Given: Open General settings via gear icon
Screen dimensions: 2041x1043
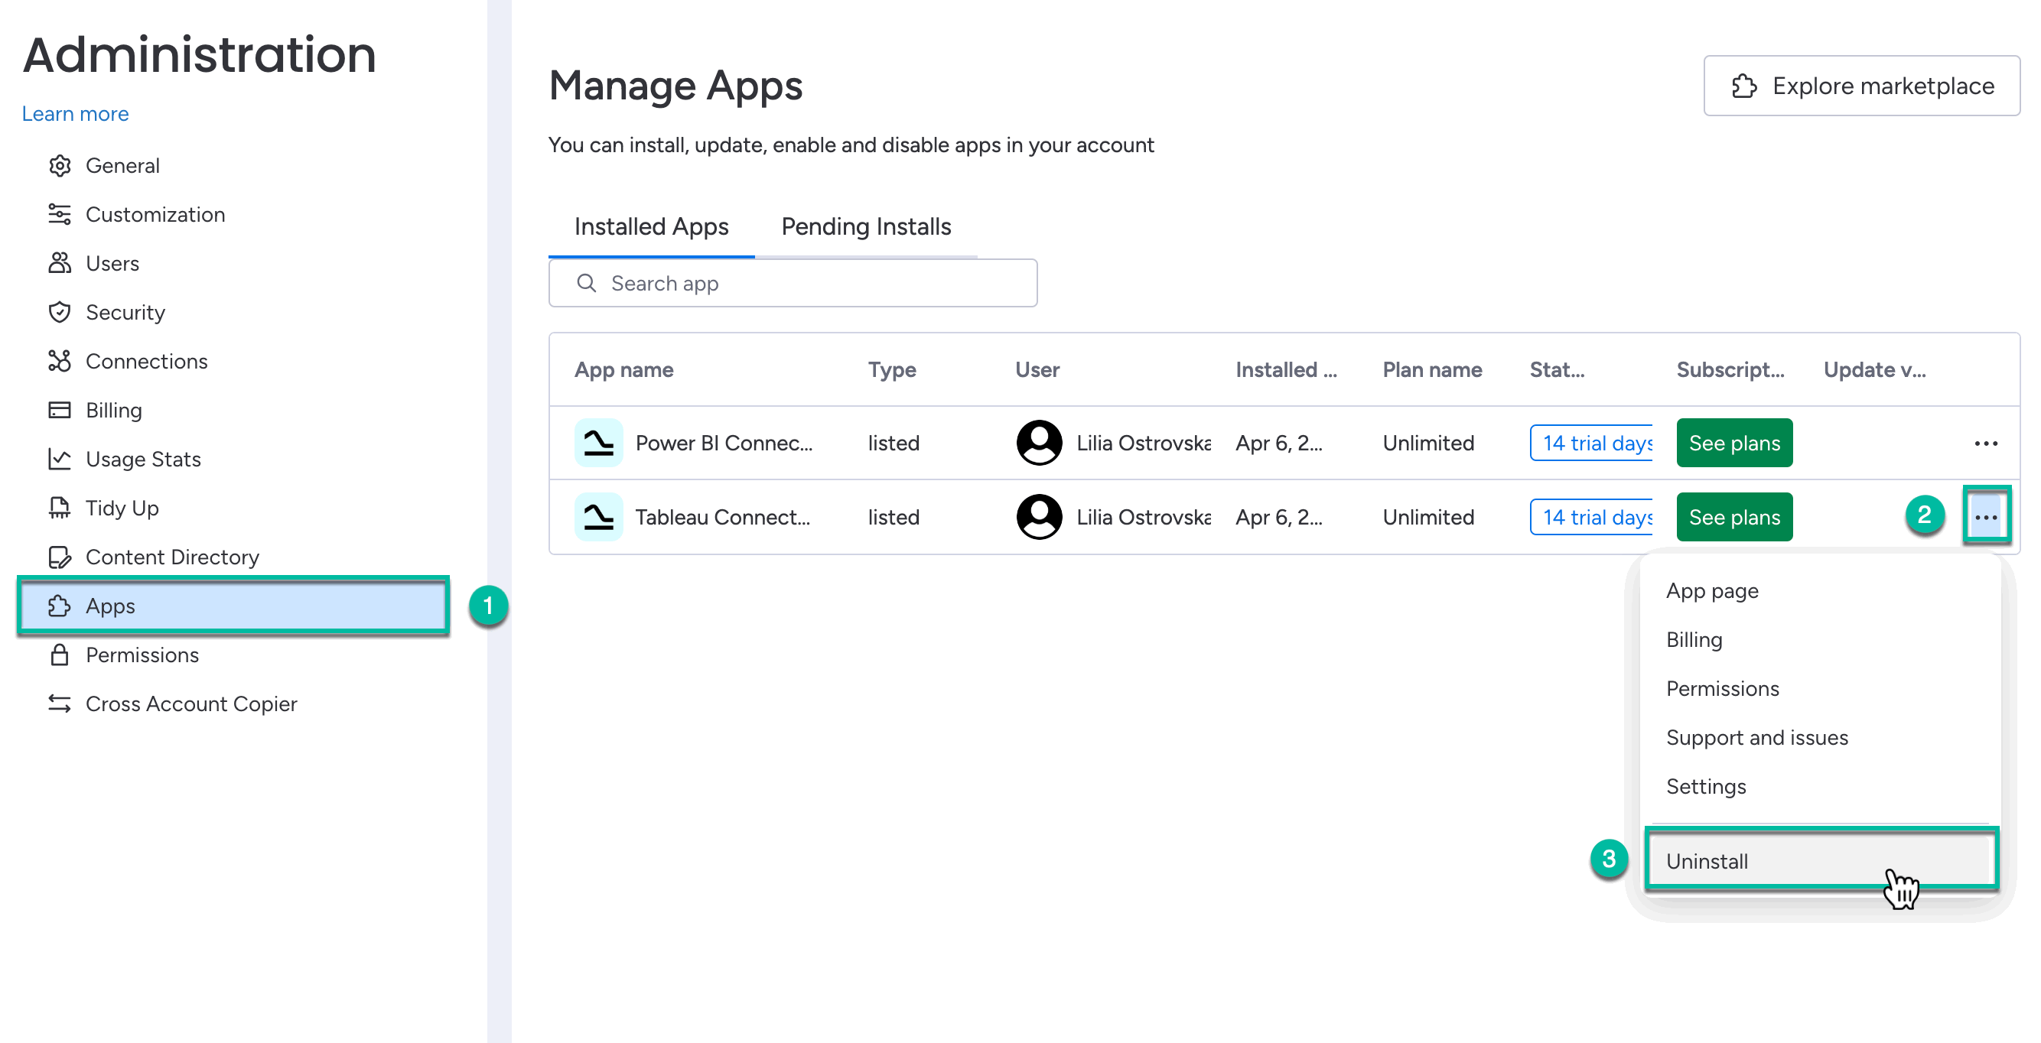Looking at the screenshot, I should 60,164.
